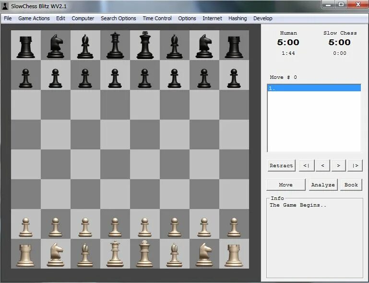The height and width of the screenshot is (283, 369).
Task: Select the black bishop on the light square
Action: click(x=85, y=47)
